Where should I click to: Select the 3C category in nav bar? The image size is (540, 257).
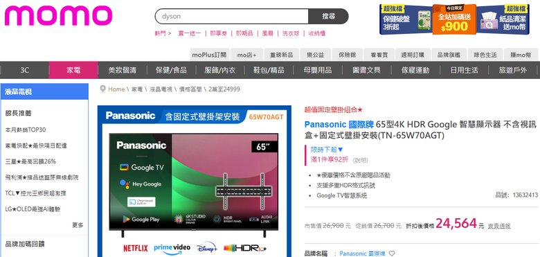click(24, 70)
